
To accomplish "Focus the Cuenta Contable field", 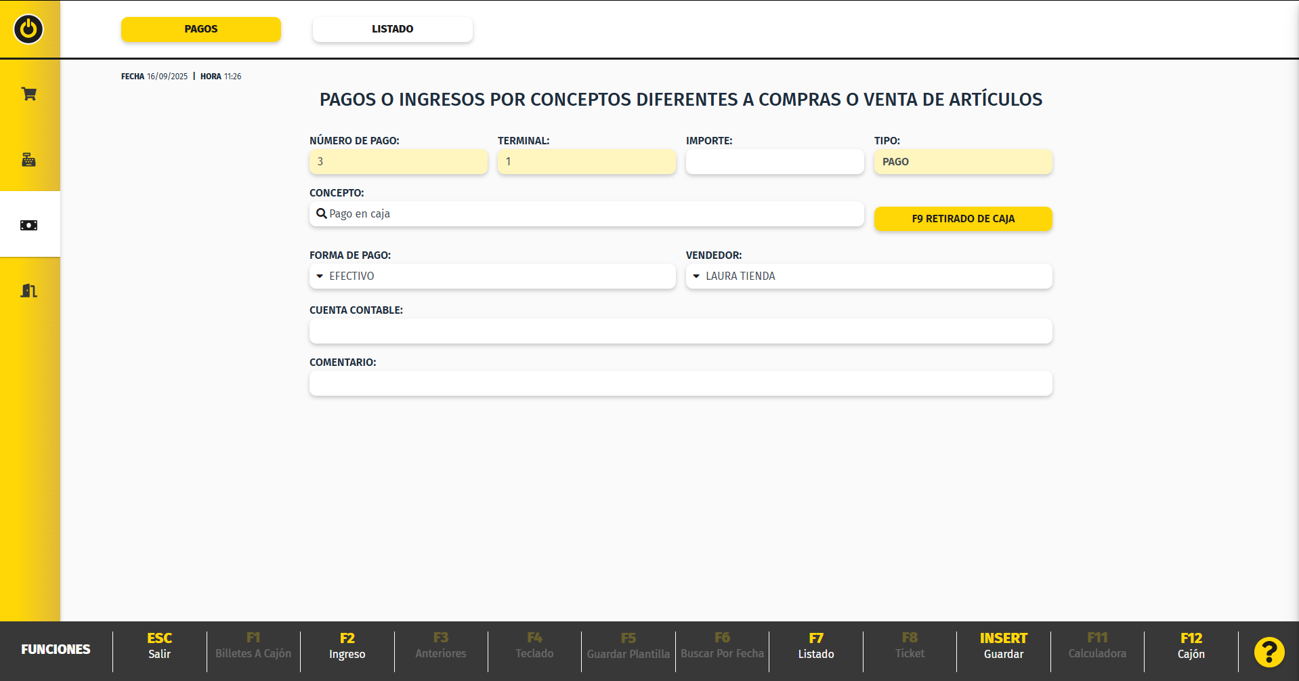I will (x=680, y=331).
